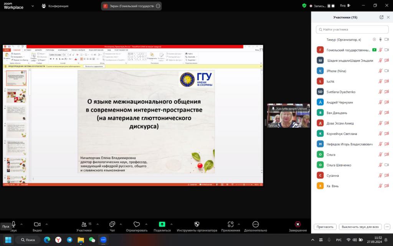Screen dimensions: 393x246
Task: Expand audio options arrow next to microphone
Action: tap(21, 224)
